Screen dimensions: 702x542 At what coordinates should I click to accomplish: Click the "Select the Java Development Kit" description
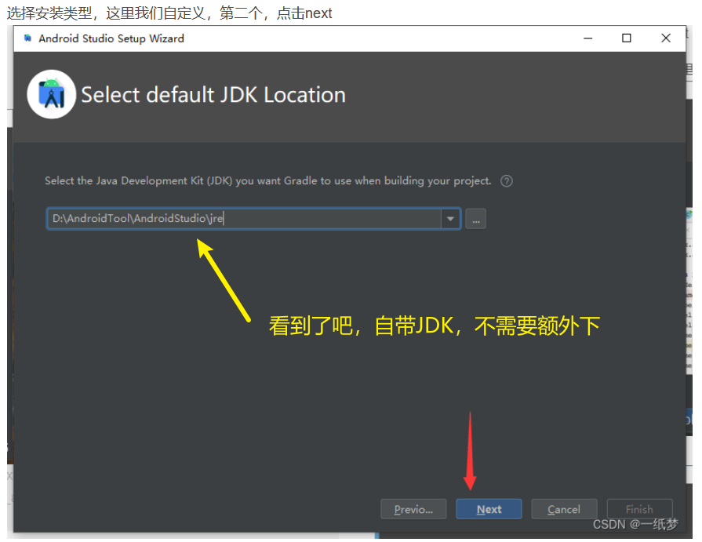coord(267,181)
